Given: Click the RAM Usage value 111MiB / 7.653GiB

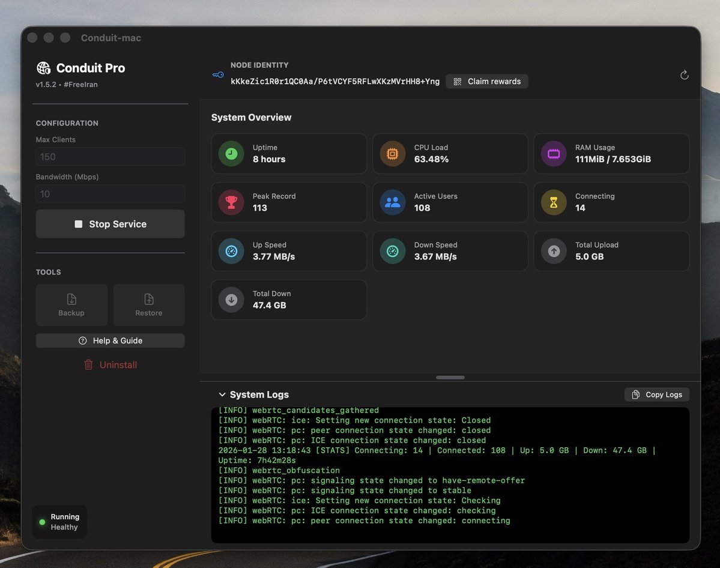Looking at the screenshot, I should click(613, 159).
